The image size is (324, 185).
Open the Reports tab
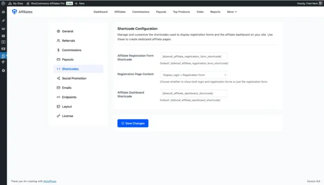[215, 12]
